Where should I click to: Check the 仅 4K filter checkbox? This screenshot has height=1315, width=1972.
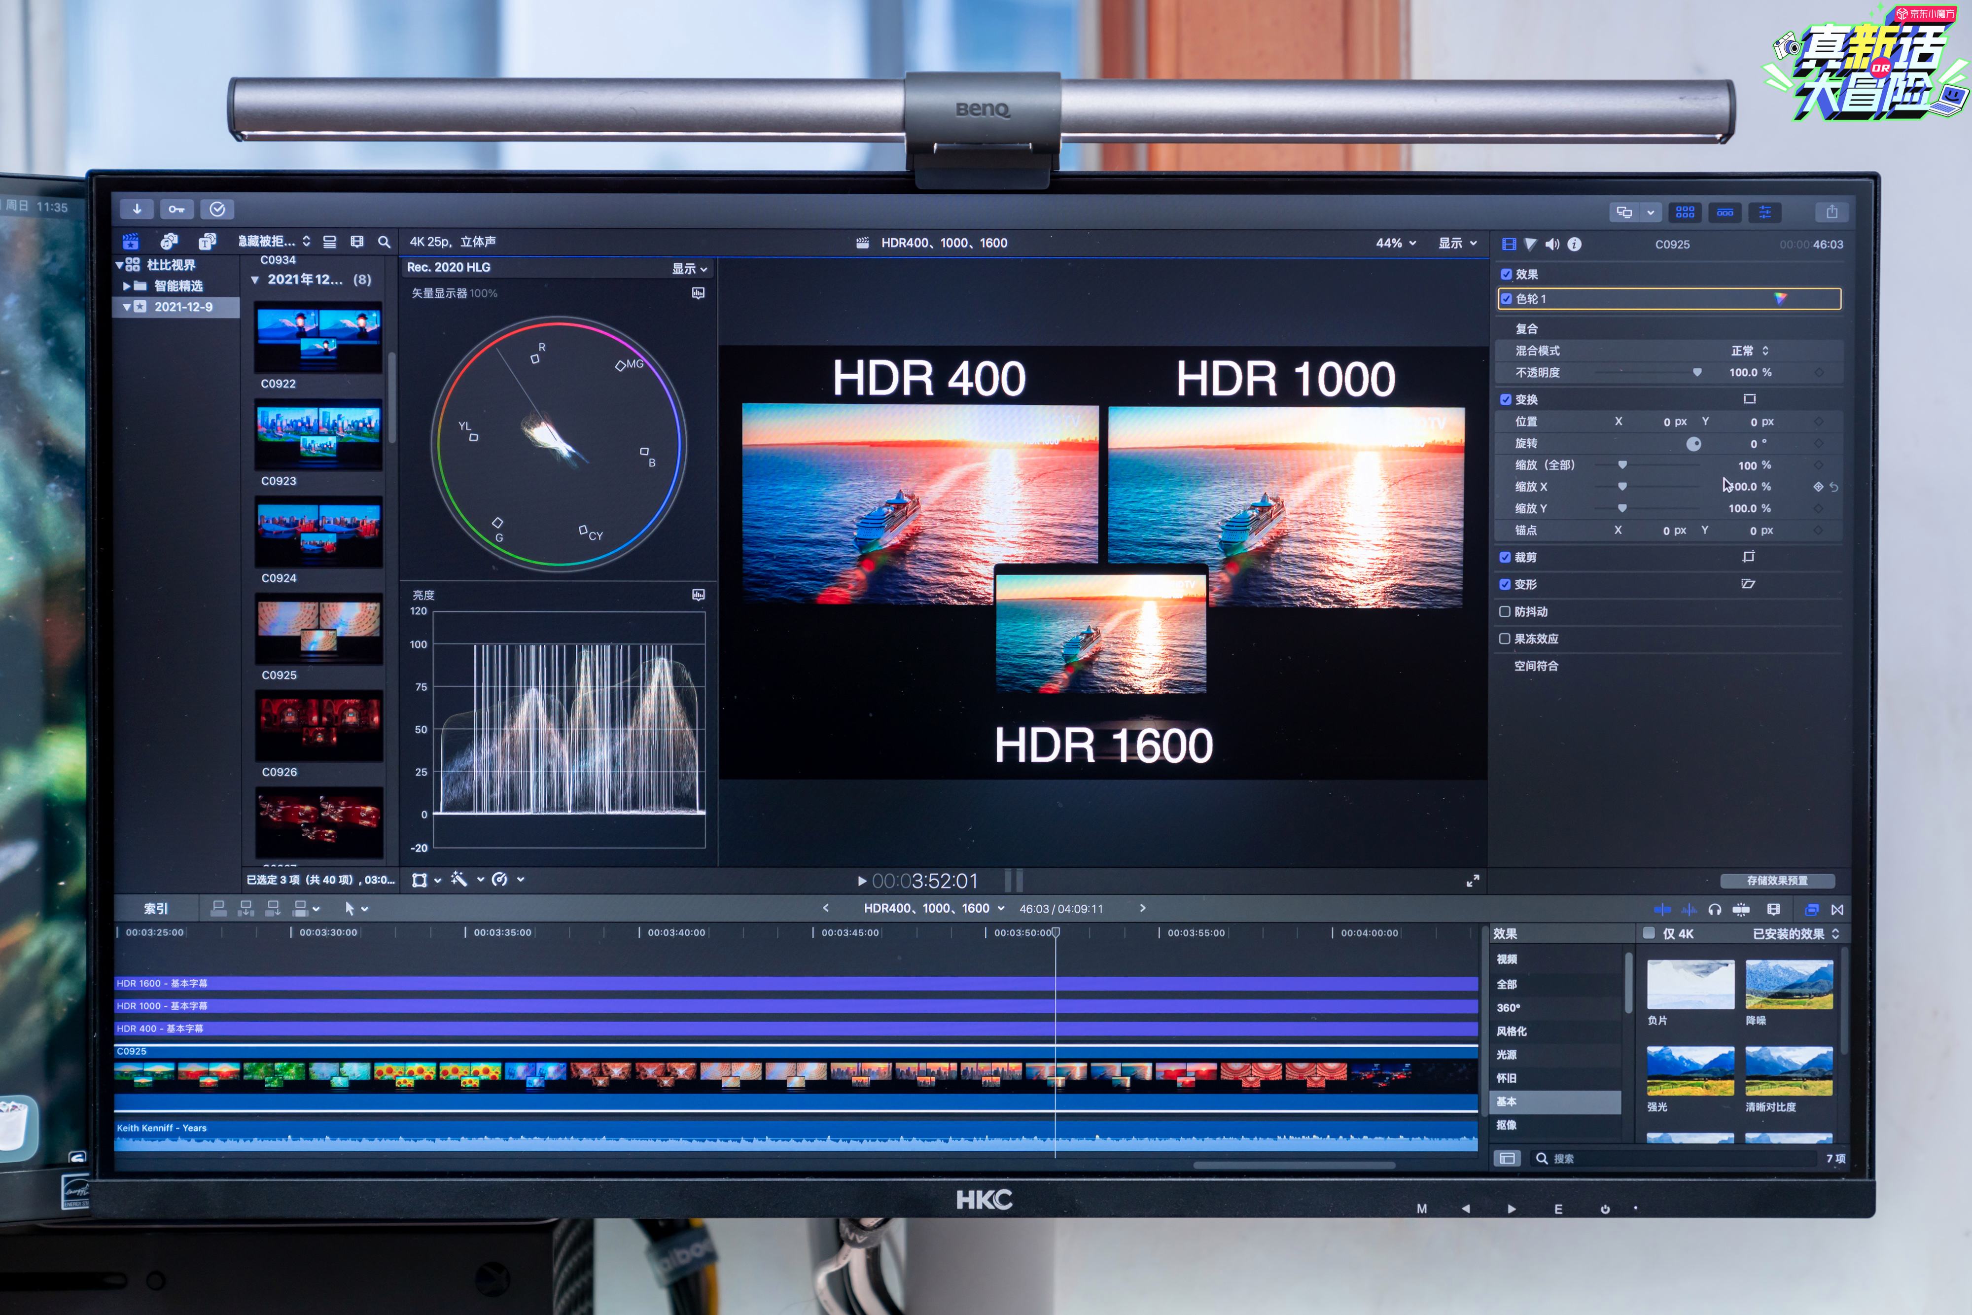pyautogui.click(x=1649, y=933)
